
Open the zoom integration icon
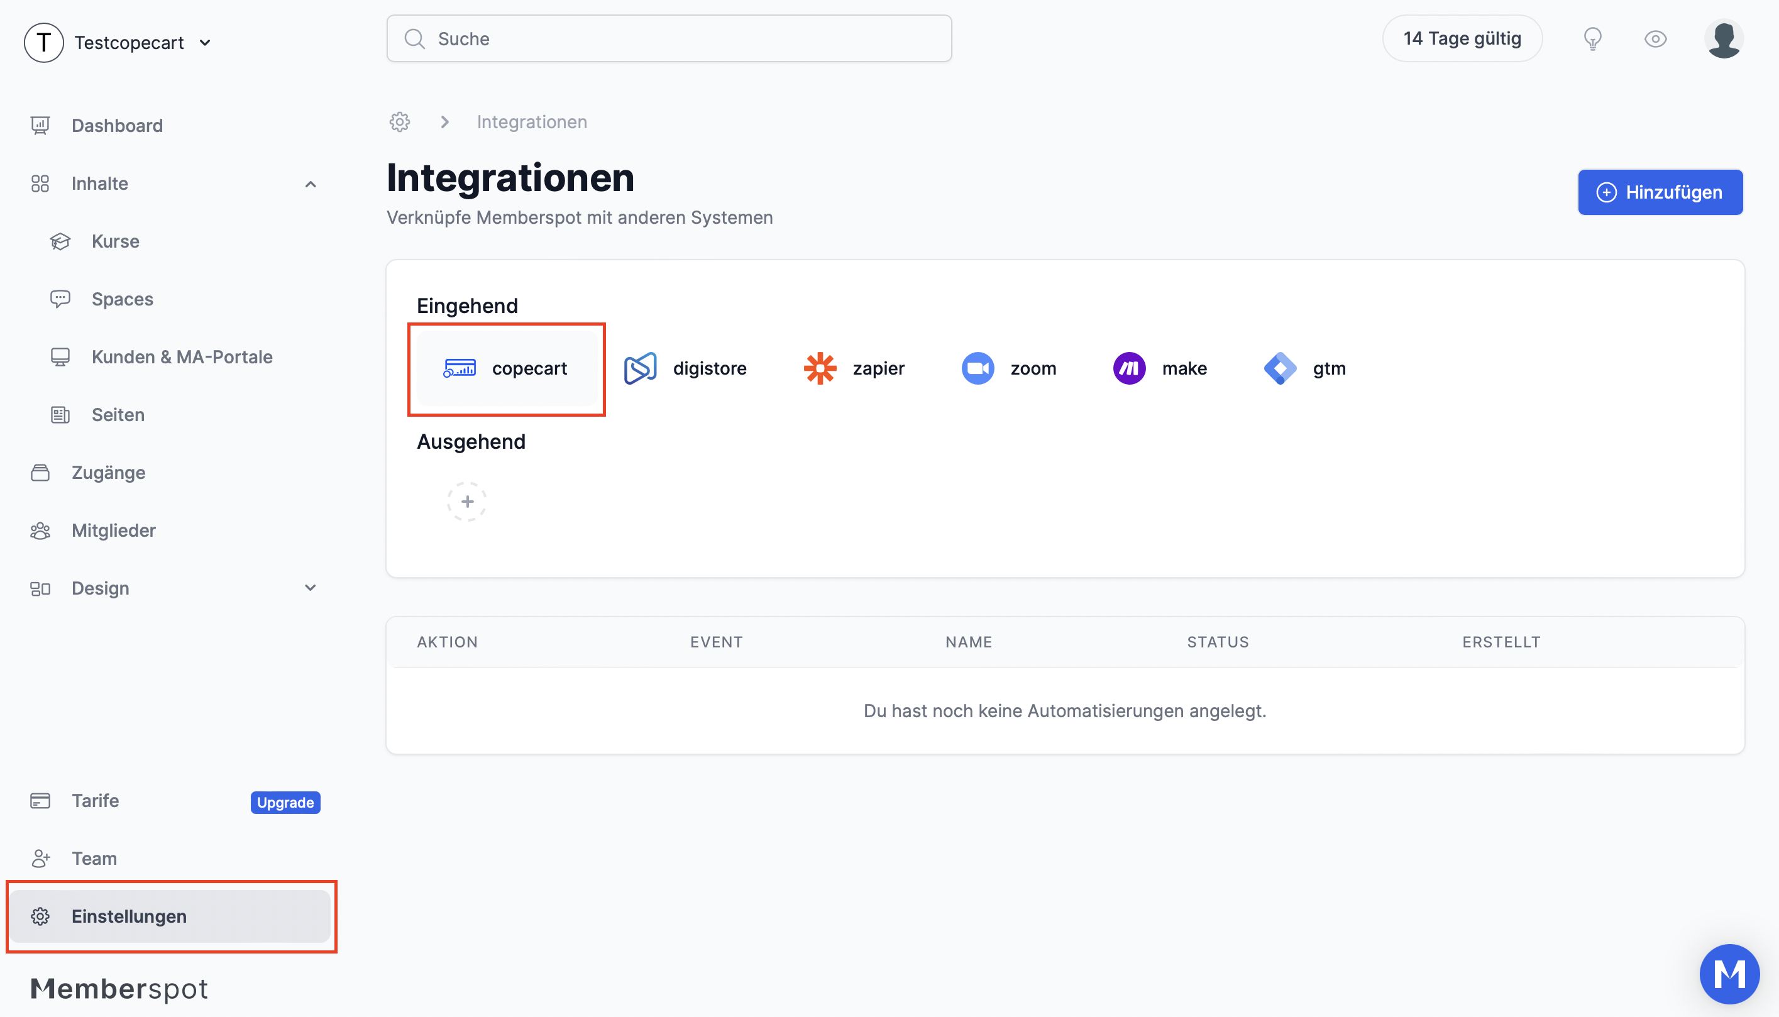pos(978,368)
